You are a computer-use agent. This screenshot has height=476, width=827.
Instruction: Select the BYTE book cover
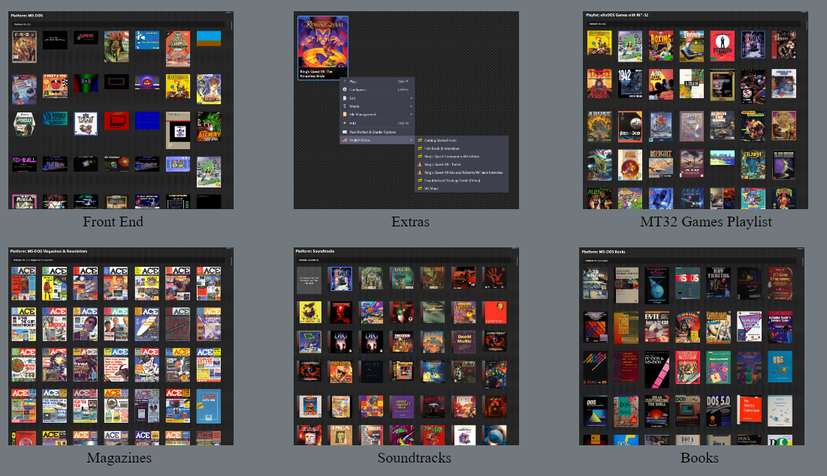click(x=656, y=327)
